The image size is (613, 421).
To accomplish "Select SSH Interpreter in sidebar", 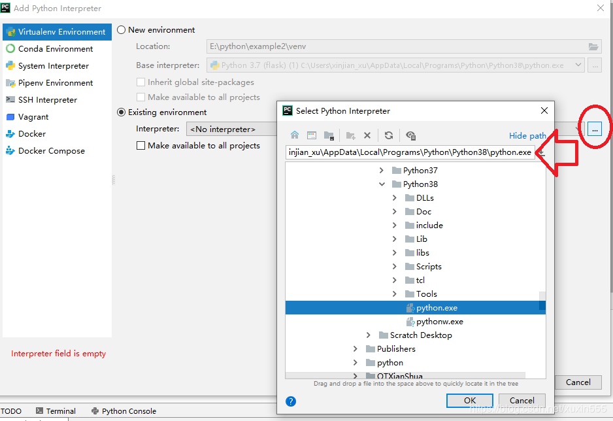I will 57,99.
